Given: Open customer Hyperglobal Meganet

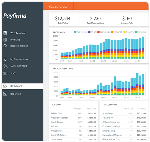Looking at the screenshot, I should (112, 135).
